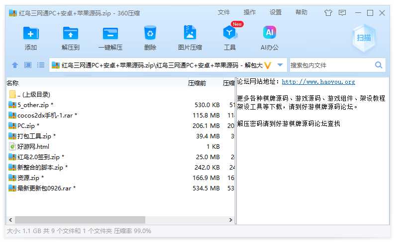
Task: Click the horizontal scrollbar thumb in file list
Action: [x=80, y=220]
